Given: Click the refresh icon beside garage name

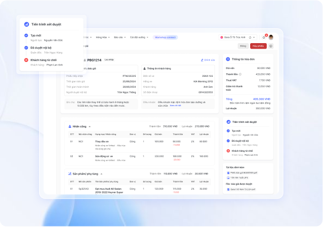Looking at the screenshot, I should tap(250, 37).
